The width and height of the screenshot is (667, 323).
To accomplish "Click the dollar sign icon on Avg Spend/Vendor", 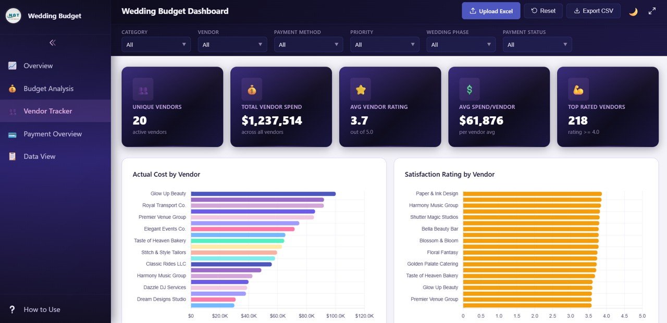I will 470,89.
